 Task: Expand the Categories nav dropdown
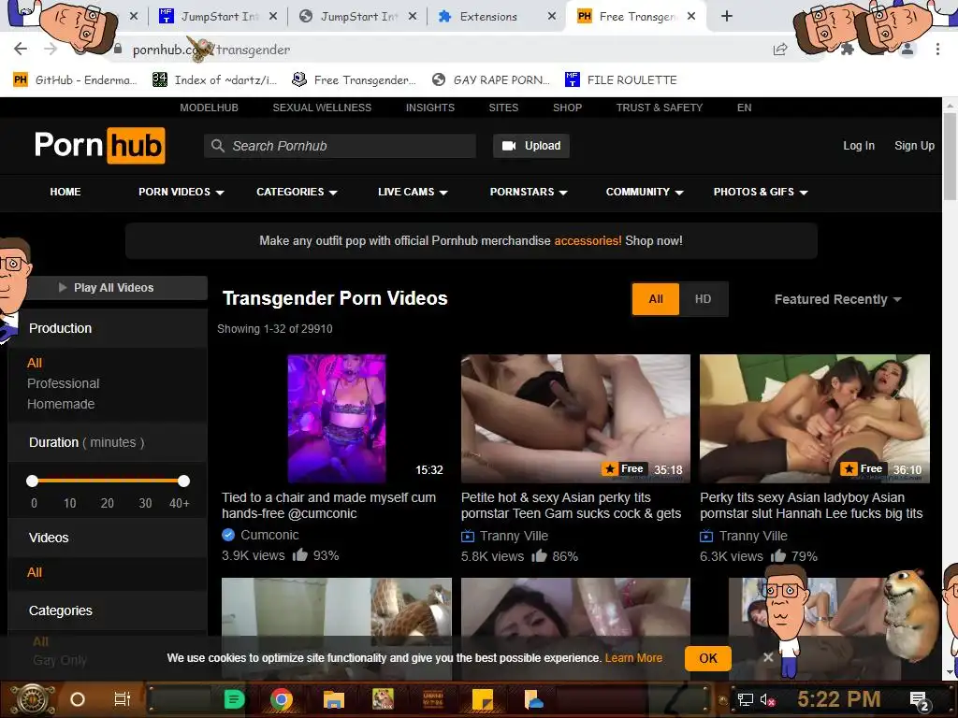pos(297,192)
